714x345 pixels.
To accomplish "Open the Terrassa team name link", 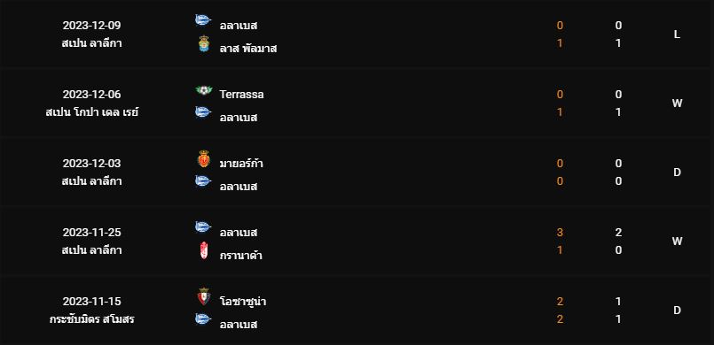I will tap(241, 95).
